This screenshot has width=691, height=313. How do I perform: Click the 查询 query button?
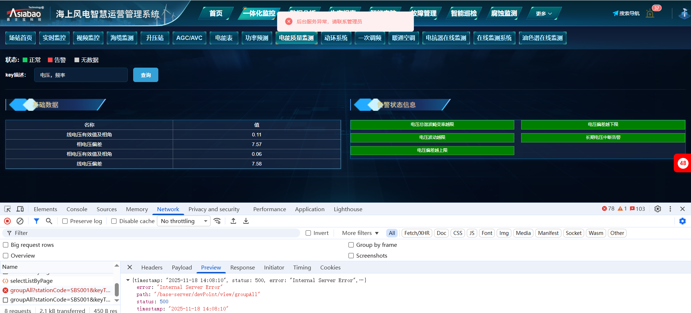click(145, 75)
